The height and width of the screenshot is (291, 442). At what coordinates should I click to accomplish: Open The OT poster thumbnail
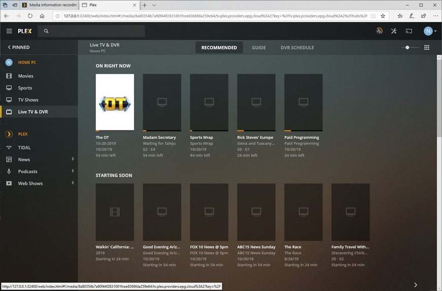click(x=115, y=102)
